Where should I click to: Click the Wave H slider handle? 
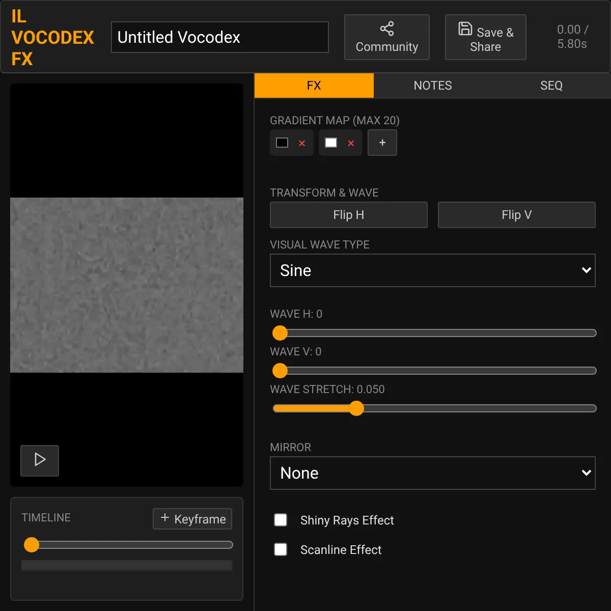click(x=280, y=333)
